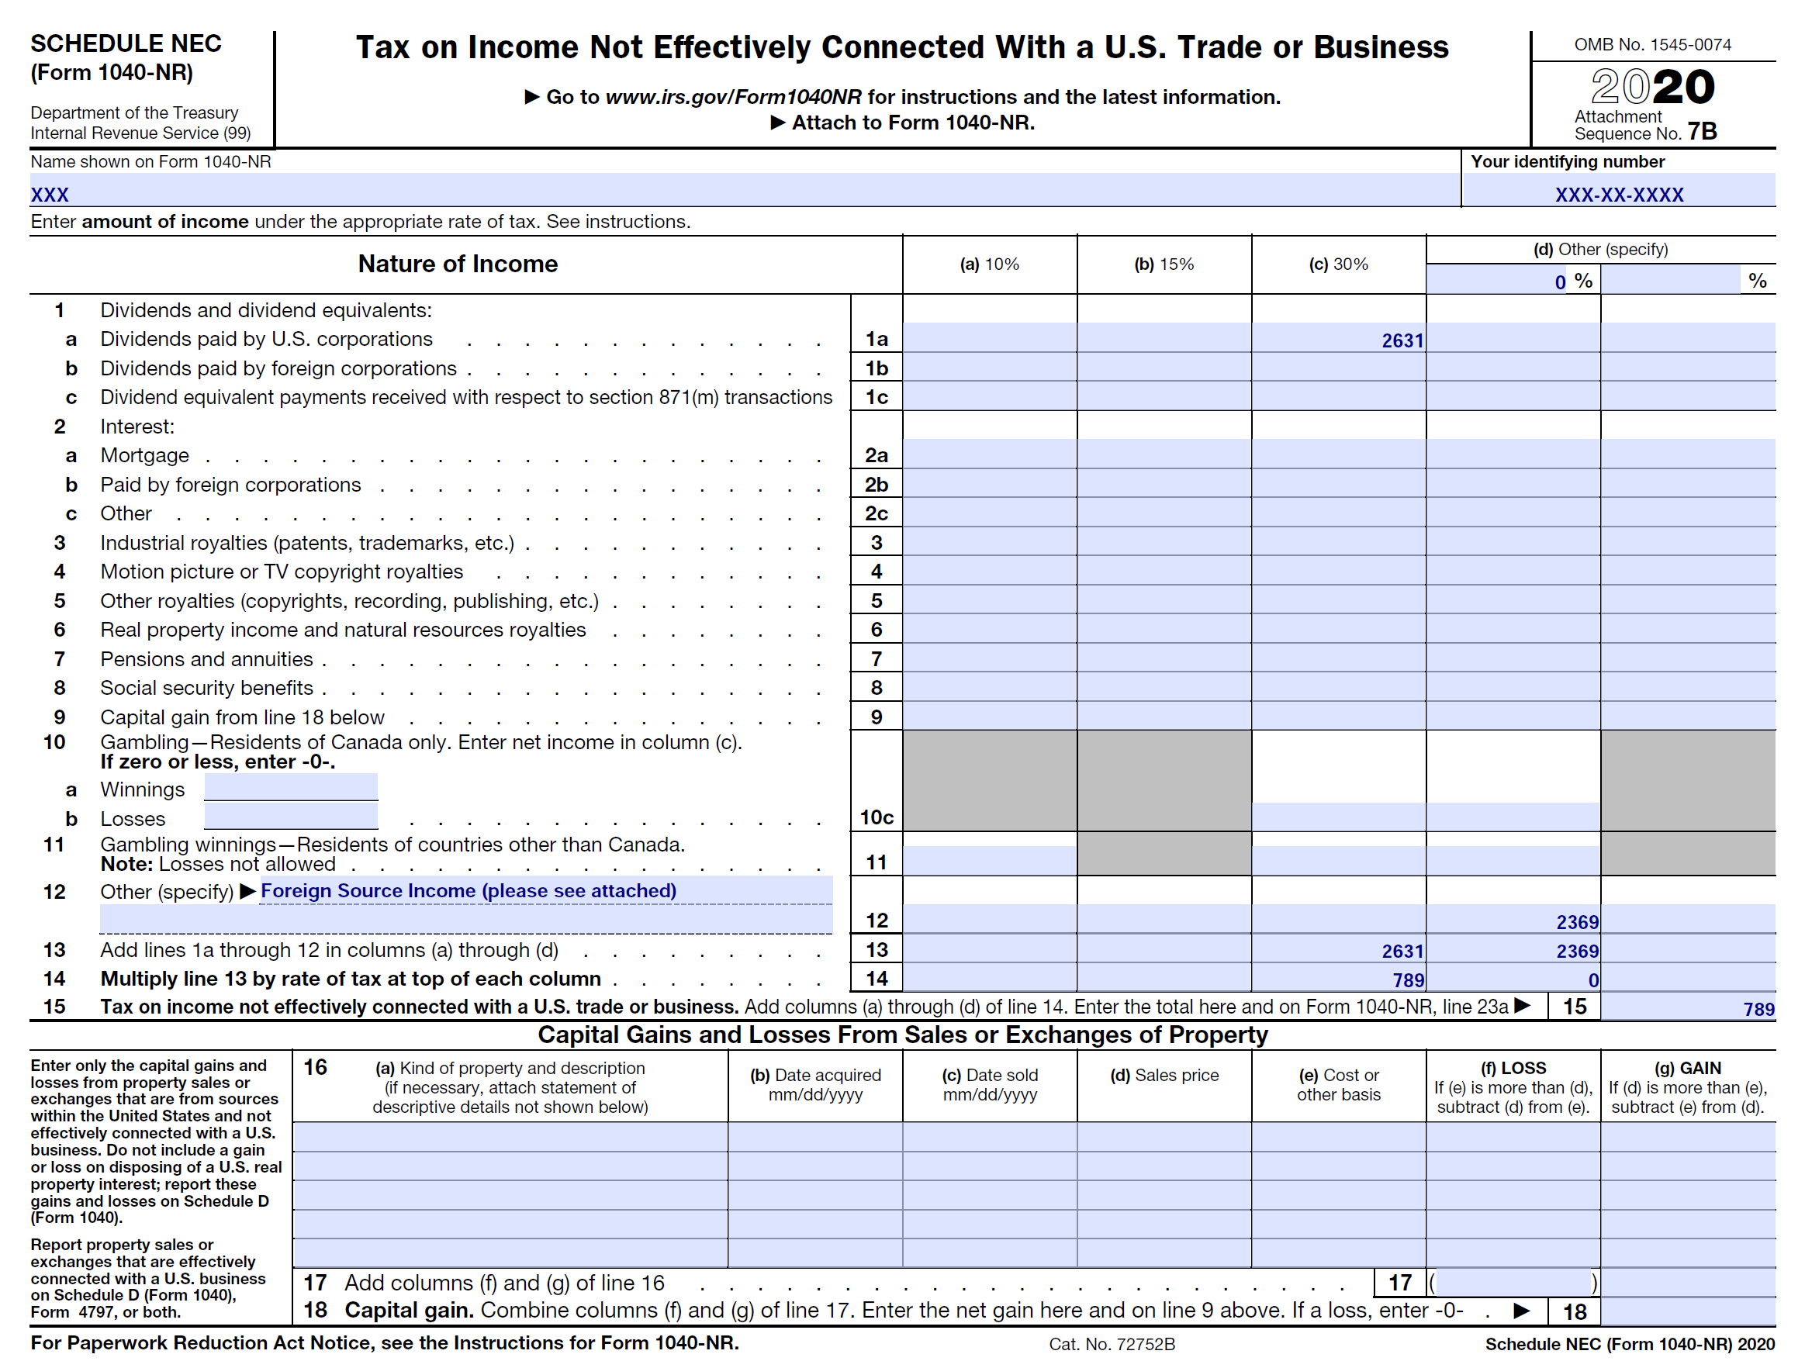Click first line 16 Sales price field
This screenshot has height=1368, width=1805.
(1164, 1138)
